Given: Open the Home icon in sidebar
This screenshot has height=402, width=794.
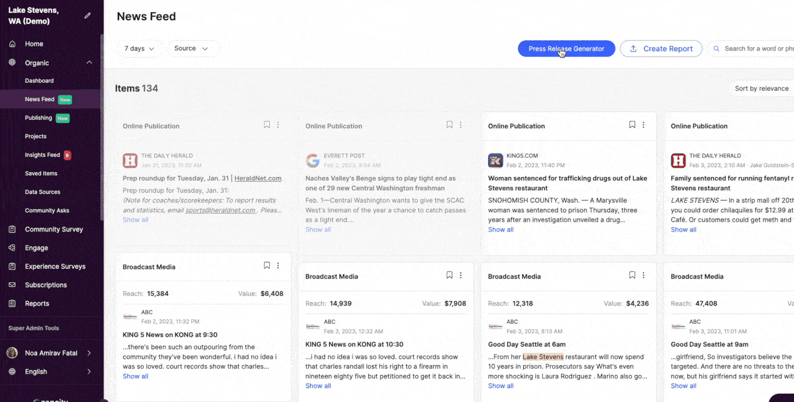Looking at the screenshot, I should coord(12,44).
